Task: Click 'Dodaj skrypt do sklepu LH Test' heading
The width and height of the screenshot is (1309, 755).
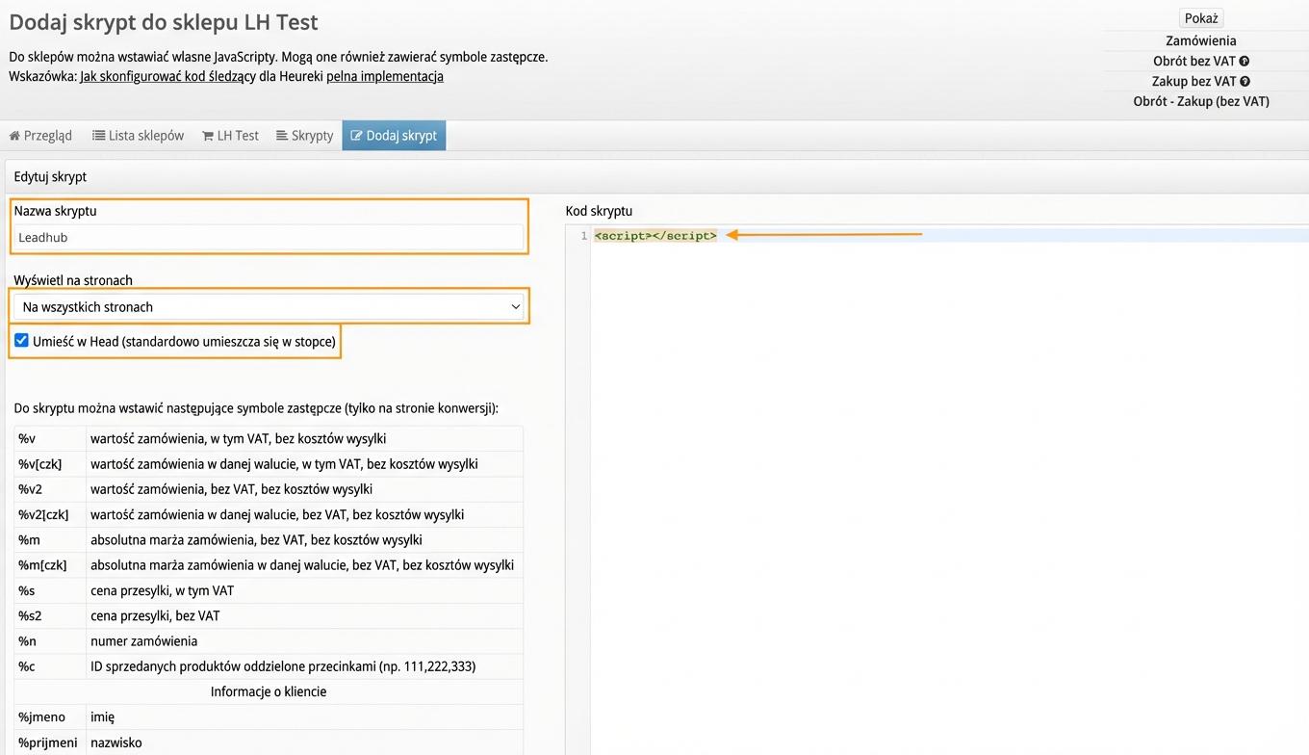Action: click(x=164, y=21)
